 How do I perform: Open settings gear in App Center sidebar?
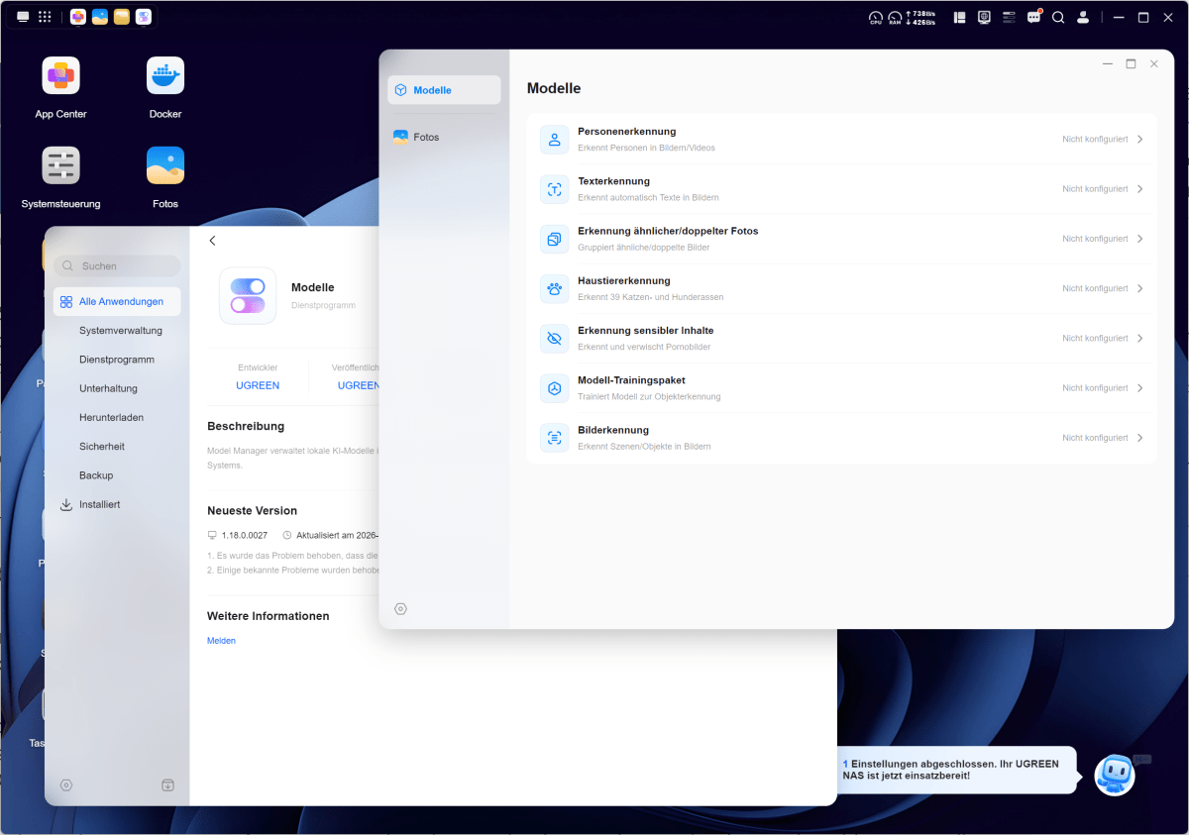(x=66, y=785)
